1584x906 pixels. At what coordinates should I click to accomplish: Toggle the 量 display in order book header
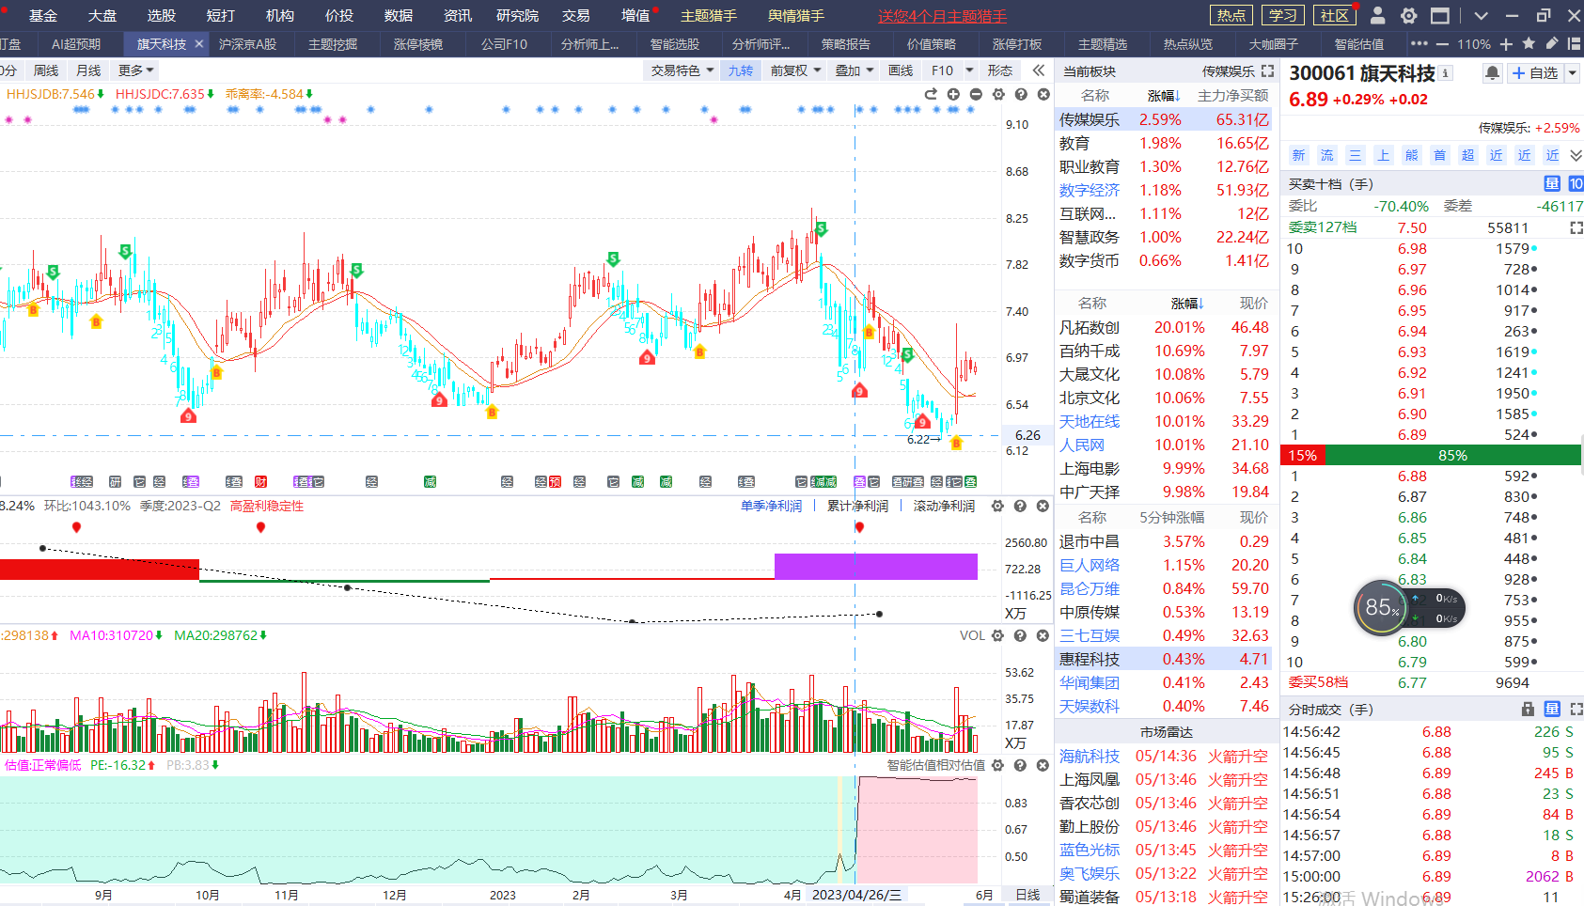(x=1552, y=183)
